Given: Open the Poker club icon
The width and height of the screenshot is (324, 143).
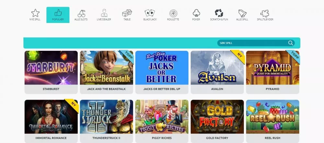Looking at the screenshot, I should pos(196,13).
